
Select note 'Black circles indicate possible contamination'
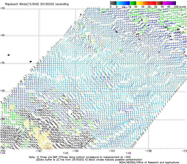pos(115,160)
